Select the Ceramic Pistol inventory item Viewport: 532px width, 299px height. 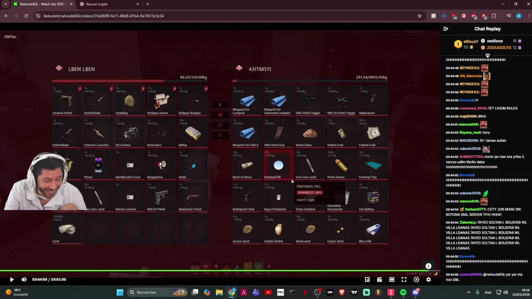[x=66, y=101]
